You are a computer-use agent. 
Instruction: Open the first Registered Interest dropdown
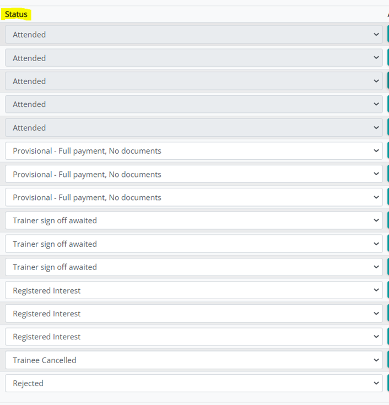193,290
